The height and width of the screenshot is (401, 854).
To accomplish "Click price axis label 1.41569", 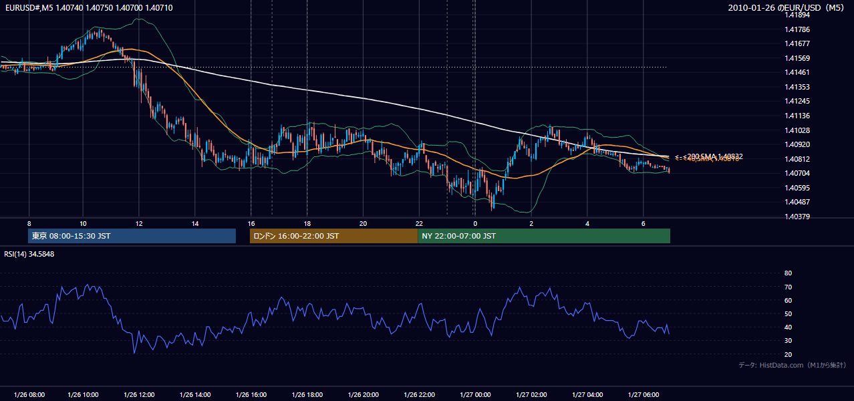I will point(797,58).
